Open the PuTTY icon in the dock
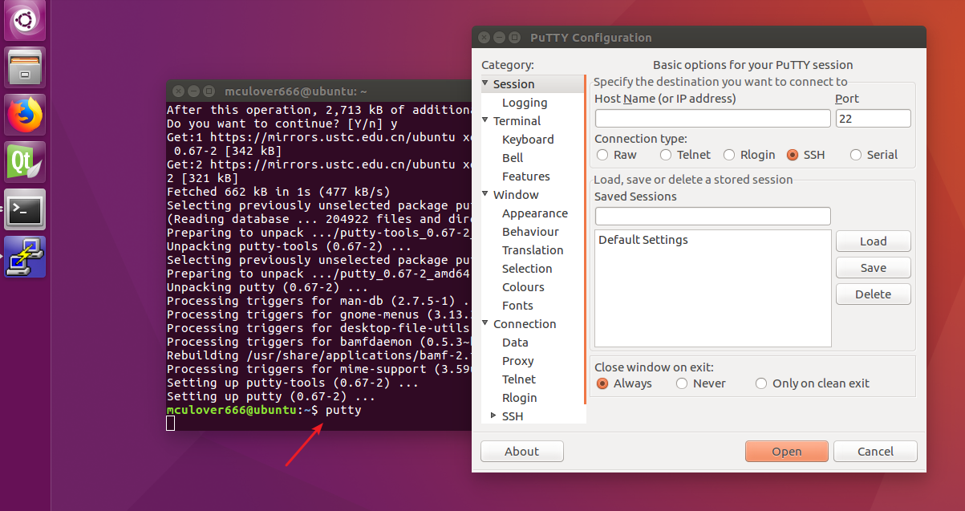 (24, 257)
